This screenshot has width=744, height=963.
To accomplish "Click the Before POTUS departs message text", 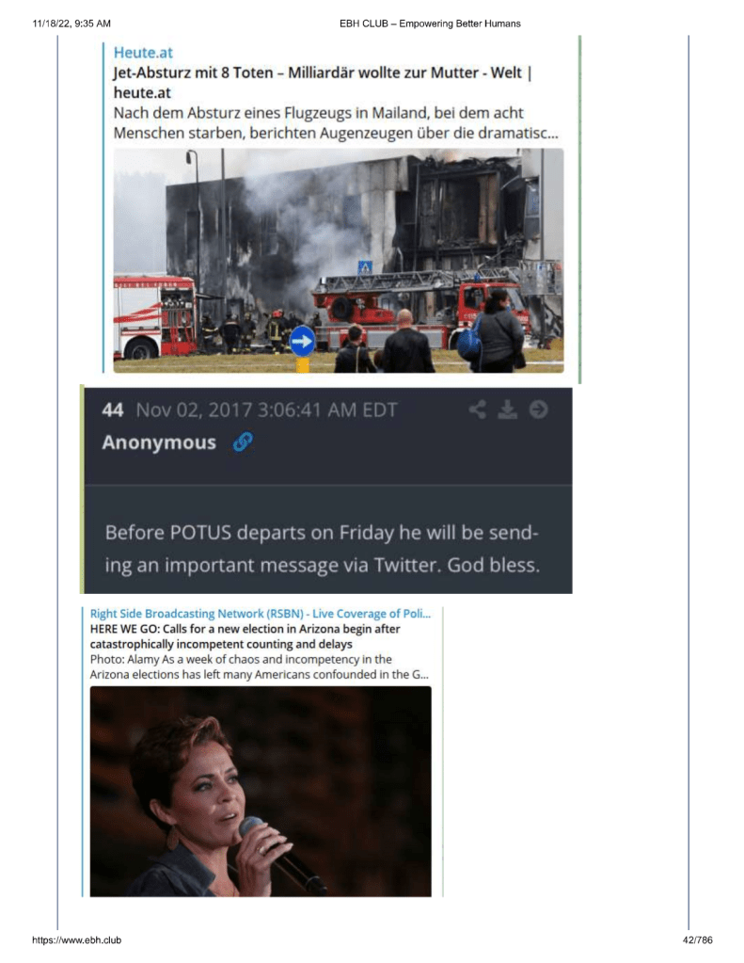I will tap(323, 549).
